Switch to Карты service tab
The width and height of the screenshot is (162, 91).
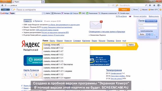tap(52, 41)
